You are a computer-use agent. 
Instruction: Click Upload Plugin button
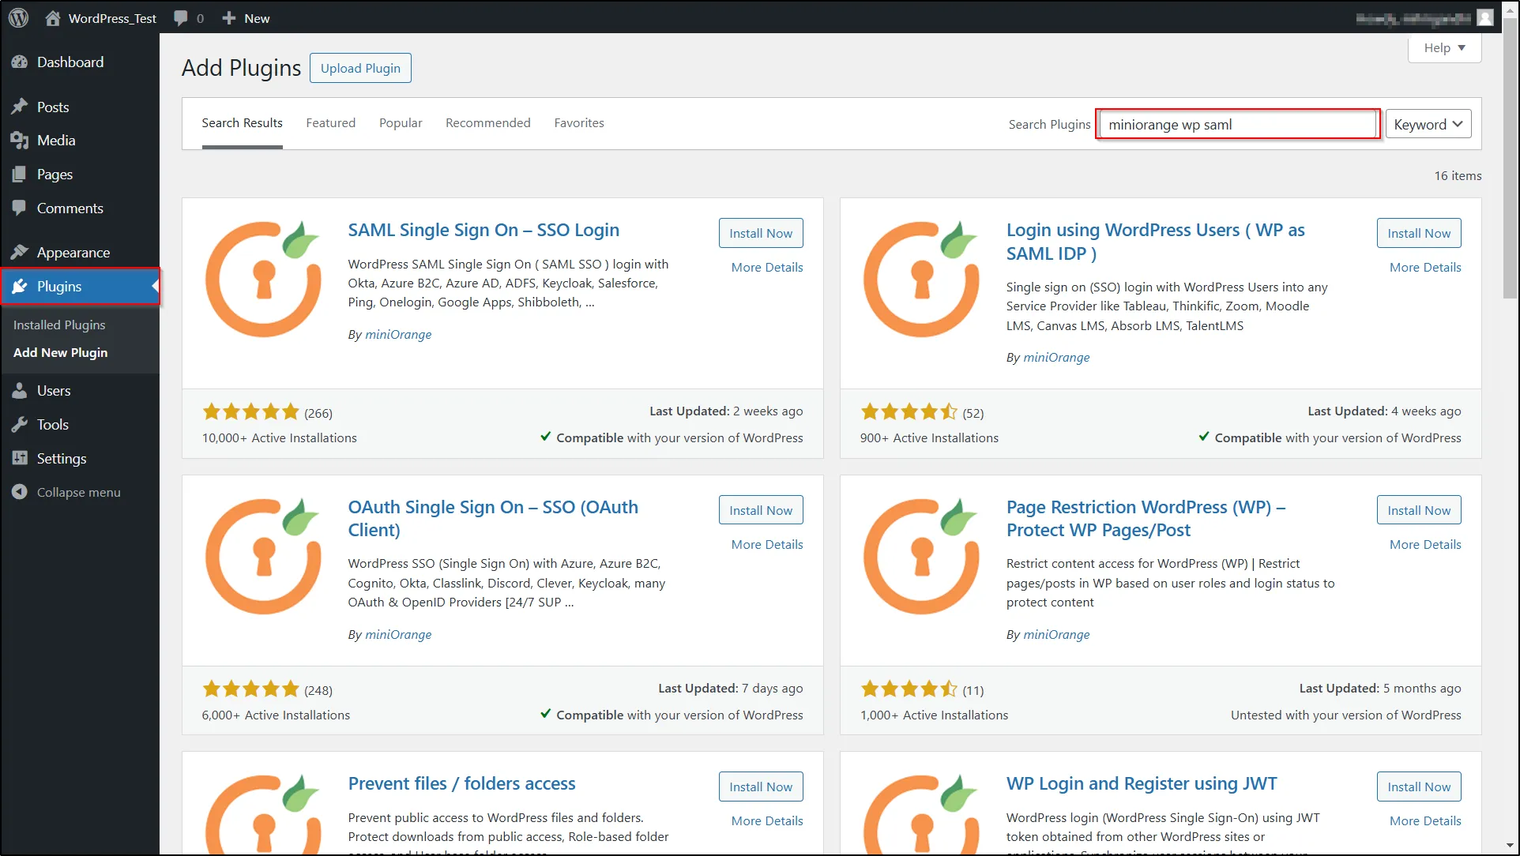click(x=359, y=68)
